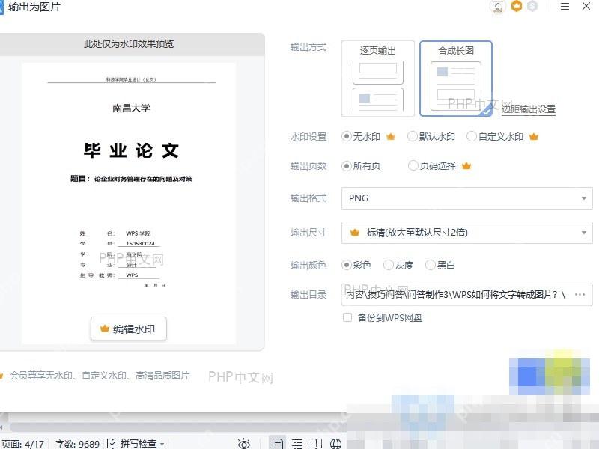Switch to outline view icon
The width and height of the screenshot is (599, 449).
pos(297,443)
